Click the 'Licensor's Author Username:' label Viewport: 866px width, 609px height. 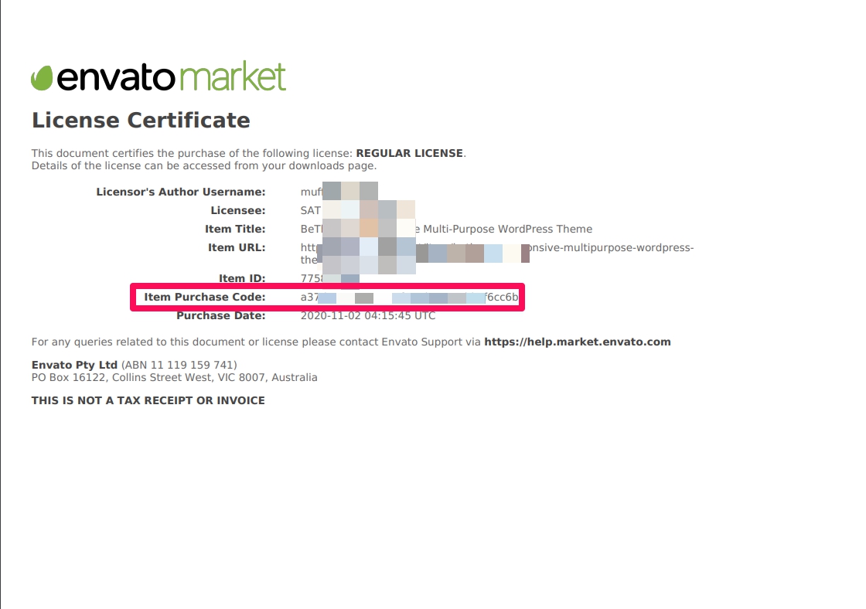point(181,192)
